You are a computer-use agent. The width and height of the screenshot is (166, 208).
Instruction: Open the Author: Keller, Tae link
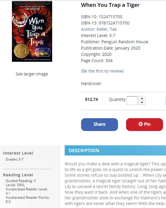[99, 29]
